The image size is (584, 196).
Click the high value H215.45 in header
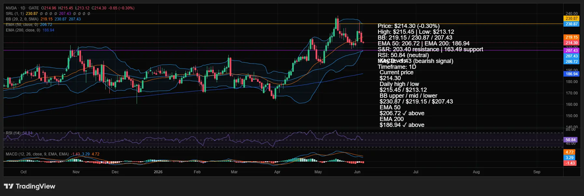(66, 8)
